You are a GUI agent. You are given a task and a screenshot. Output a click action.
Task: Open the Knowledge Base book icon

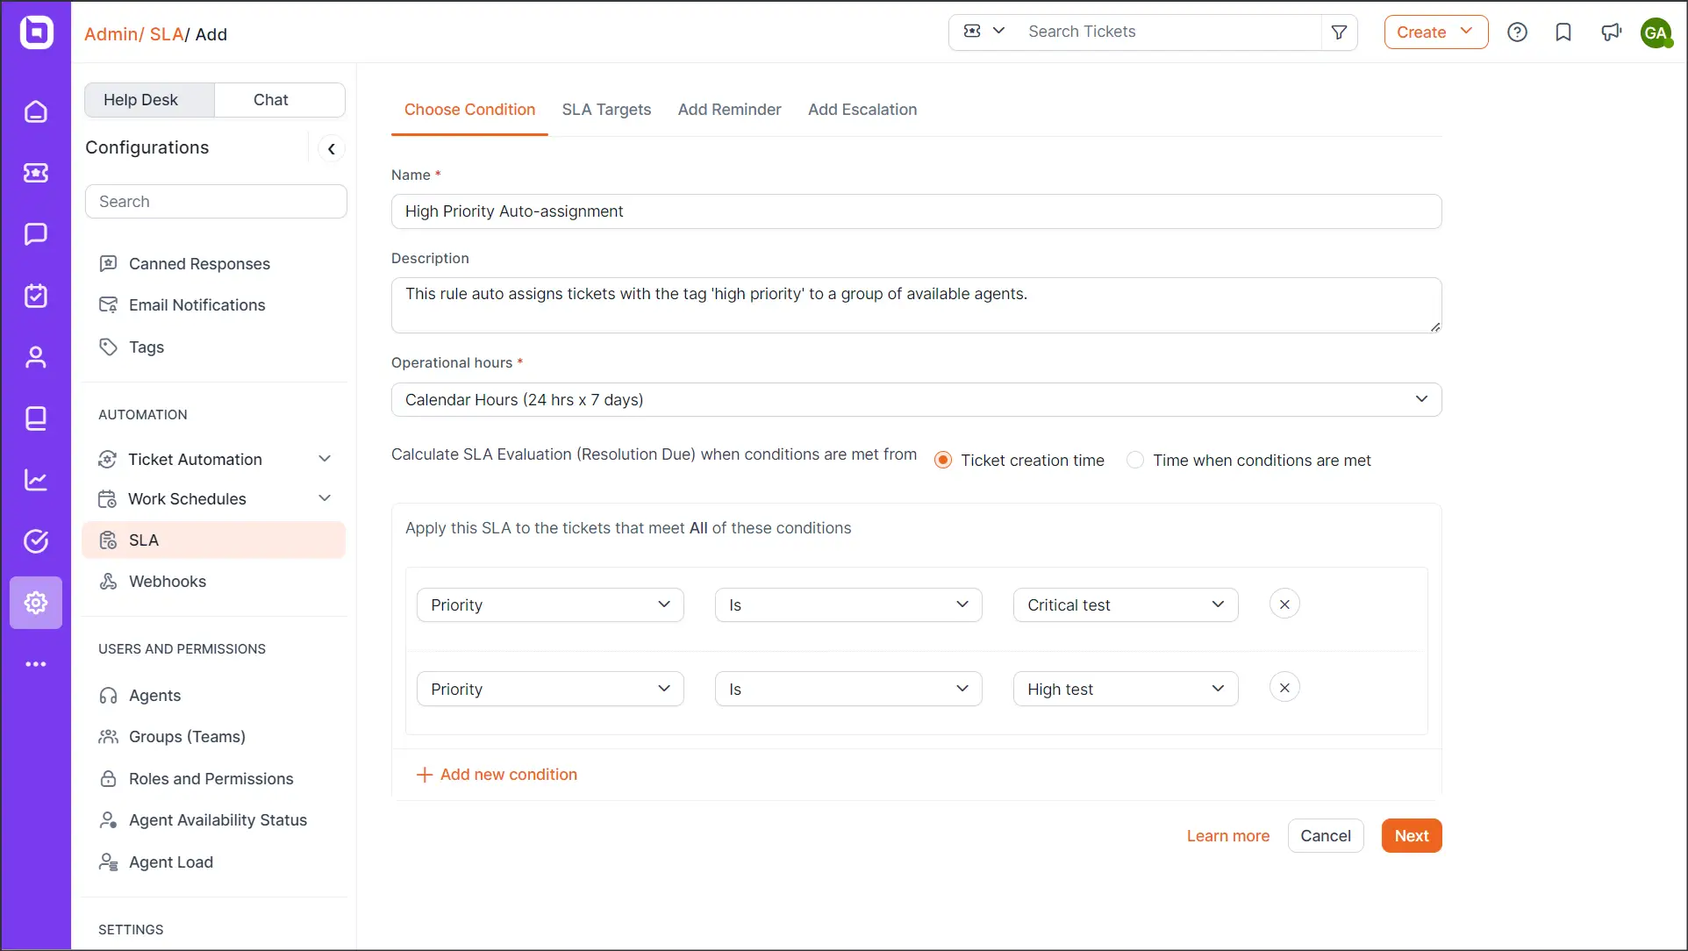coord(36,418)
